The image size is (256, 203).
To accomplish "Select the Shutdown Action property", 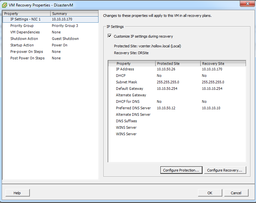I will pos(24,39).
